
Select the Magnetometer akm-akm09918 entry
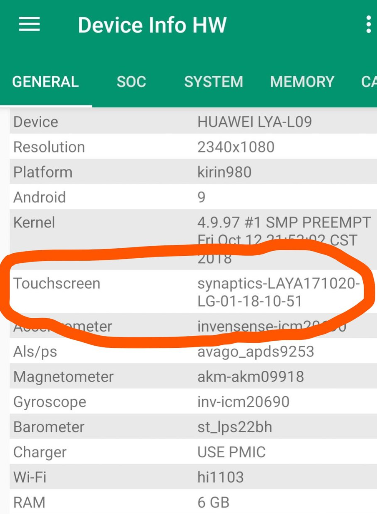192,377
